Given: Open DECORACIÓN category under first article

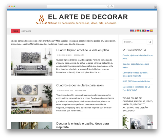Looking at the screenshot, I should click(x=79, y=55).
